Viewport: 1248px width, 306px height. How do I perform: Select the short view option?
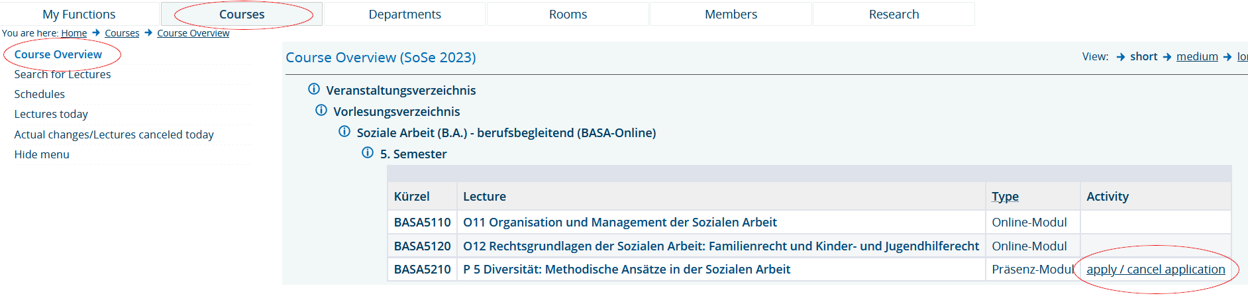click(x=1143, y=56)
